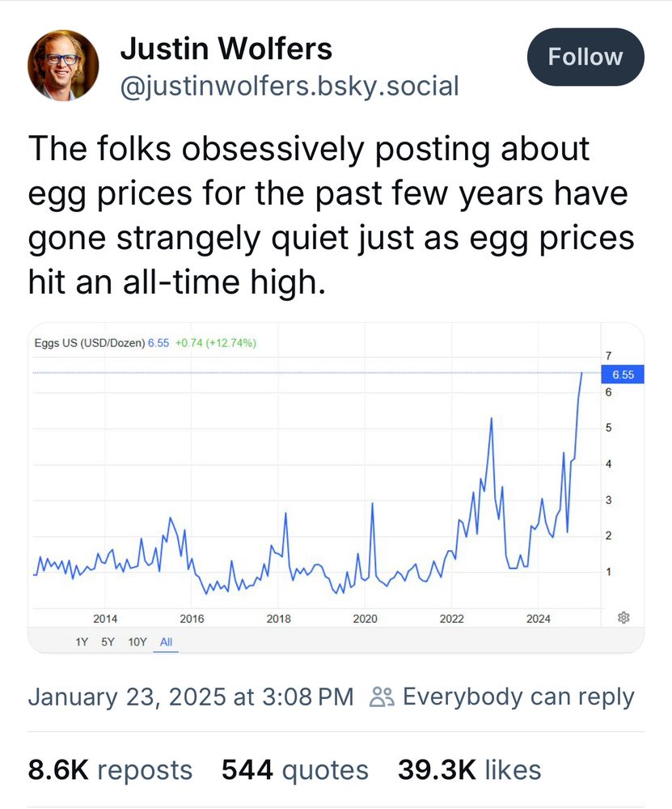Screen dimensions: 672x809
Task: Click the 2020 label on chart axis
Action: click(366, 619)
